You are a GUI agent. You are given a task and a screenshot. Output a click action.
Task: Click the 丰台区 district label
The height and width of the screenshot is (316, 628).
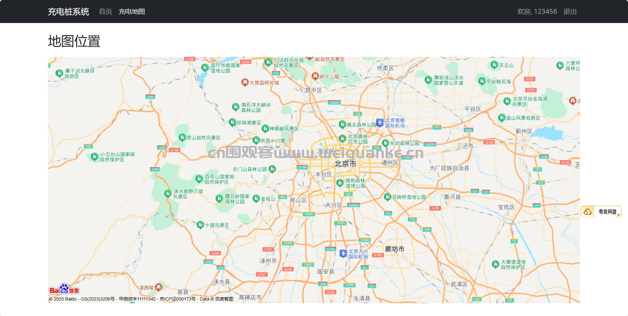point(324,174)
